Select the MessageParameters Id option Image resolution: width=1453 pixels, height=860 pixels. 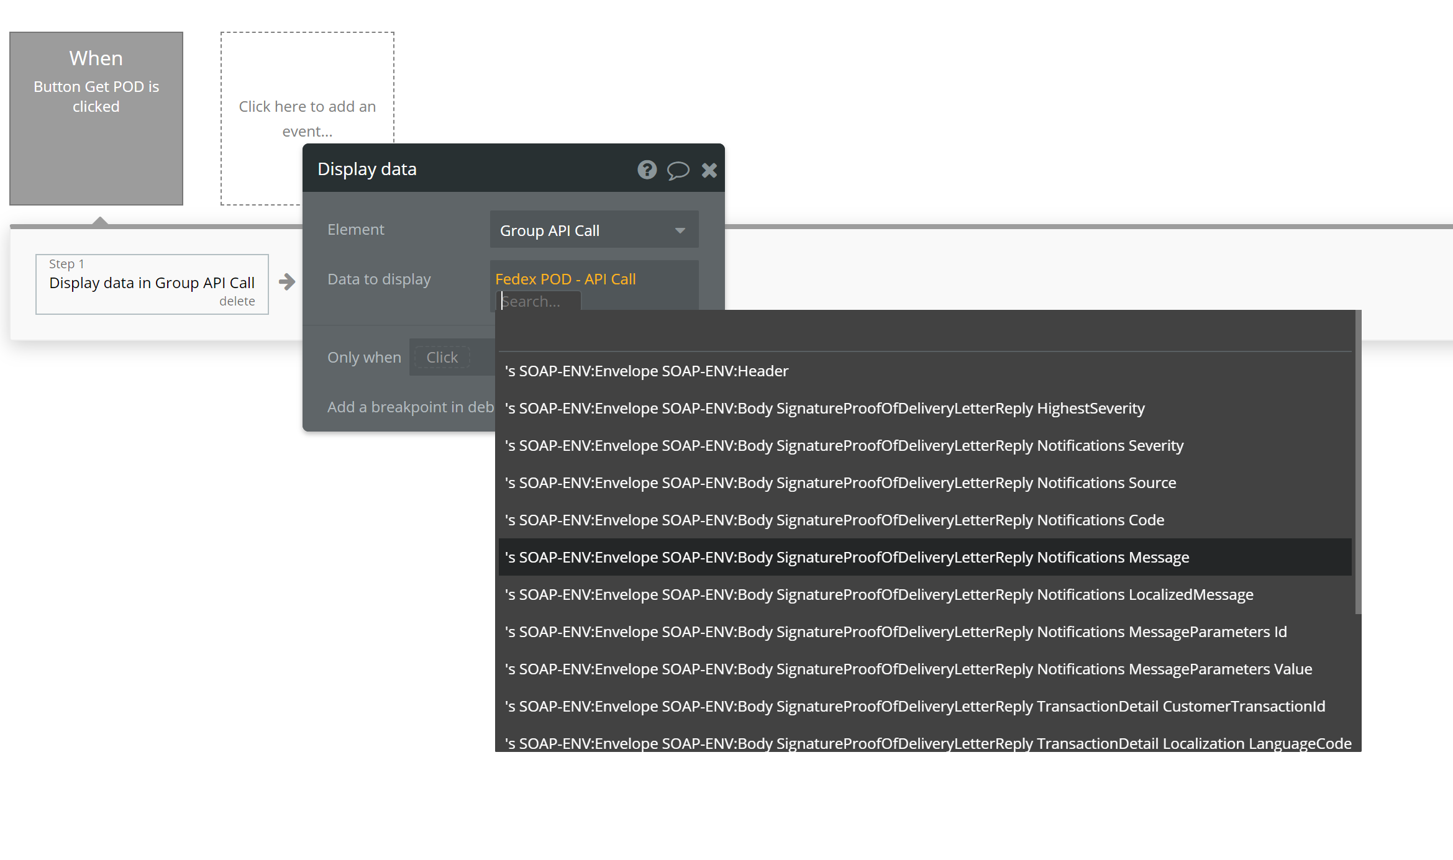[895, 632]
